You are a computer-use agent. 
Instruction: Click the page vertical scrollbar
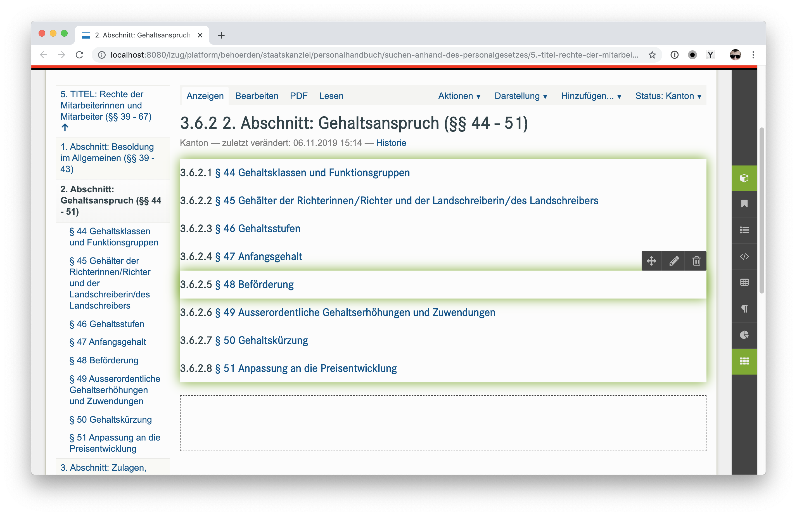tap(762, 210)
